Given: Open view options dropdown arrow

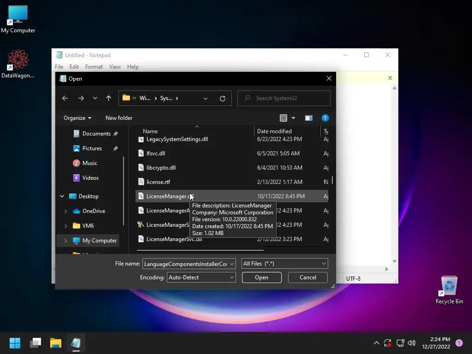Looking at the screenshot, I should pos(293,118).
